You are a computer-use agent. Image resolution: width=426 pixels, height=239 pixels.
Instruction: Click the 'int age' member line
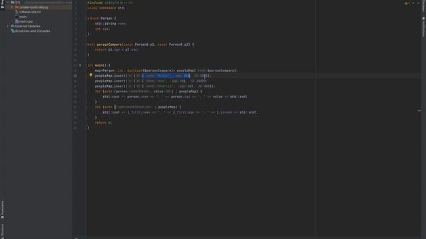pyautogui.click(x=103, y=29)
